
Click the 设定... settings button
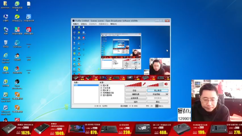[136, 90]
